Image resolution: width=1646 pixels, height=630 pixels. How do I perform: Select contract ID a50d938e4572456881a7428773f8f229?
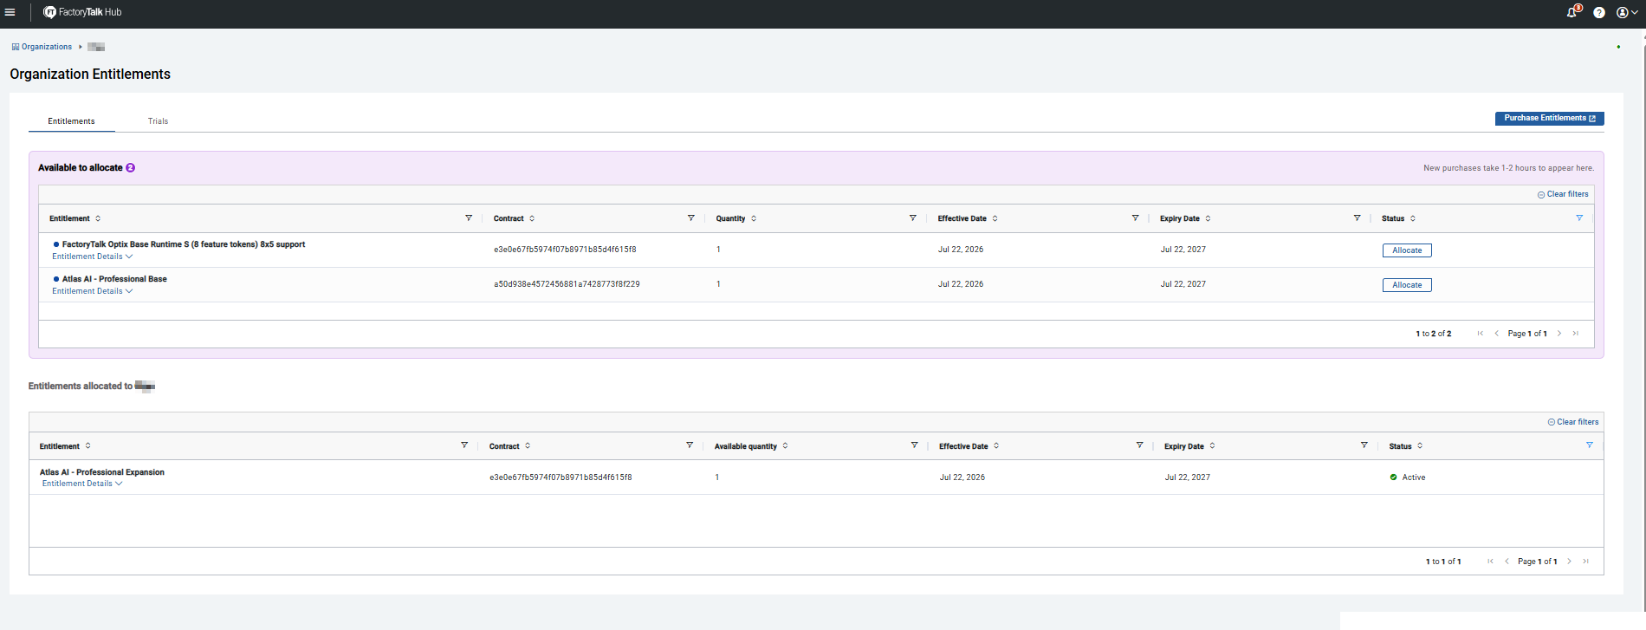click(567, 284)
